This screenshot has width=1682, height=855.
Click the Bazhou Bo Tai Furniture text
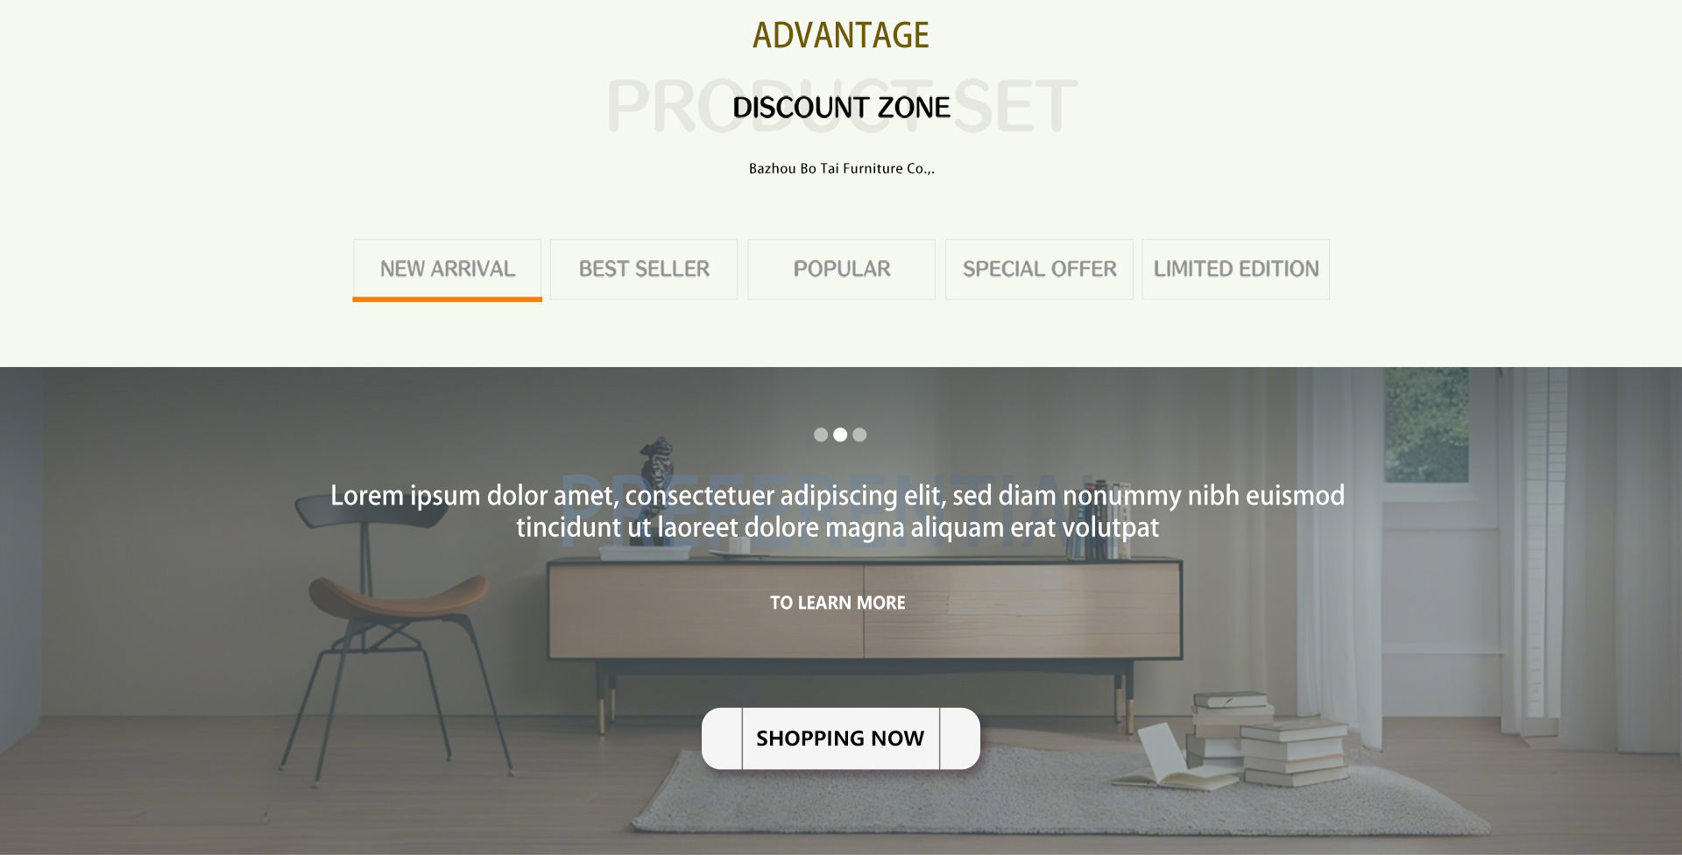click(x=841, y=168)
